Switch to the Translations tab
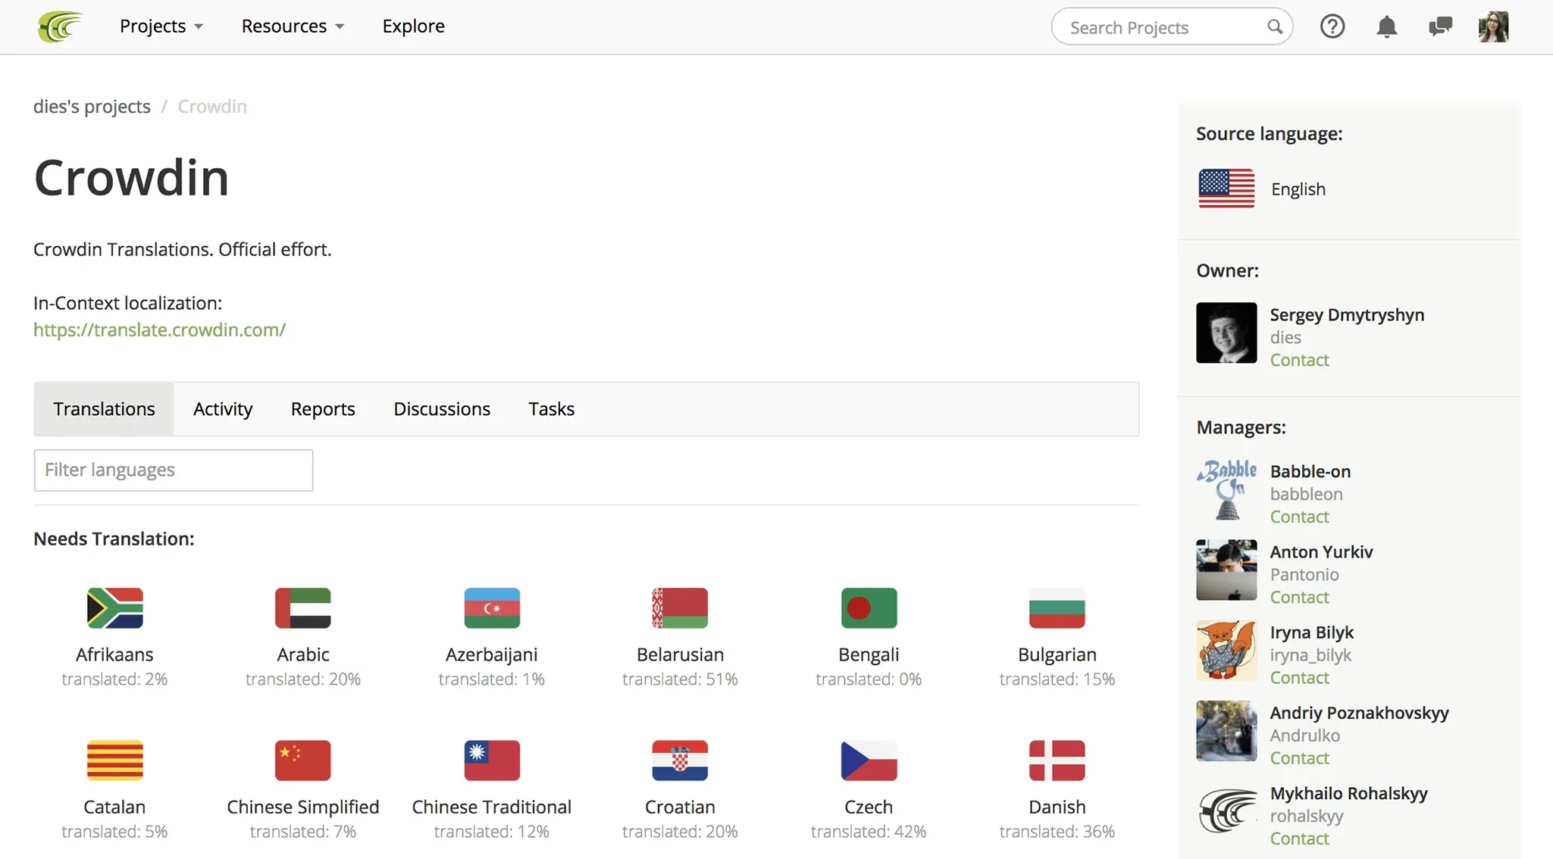Screen dimensions: 1553x859 104,409
